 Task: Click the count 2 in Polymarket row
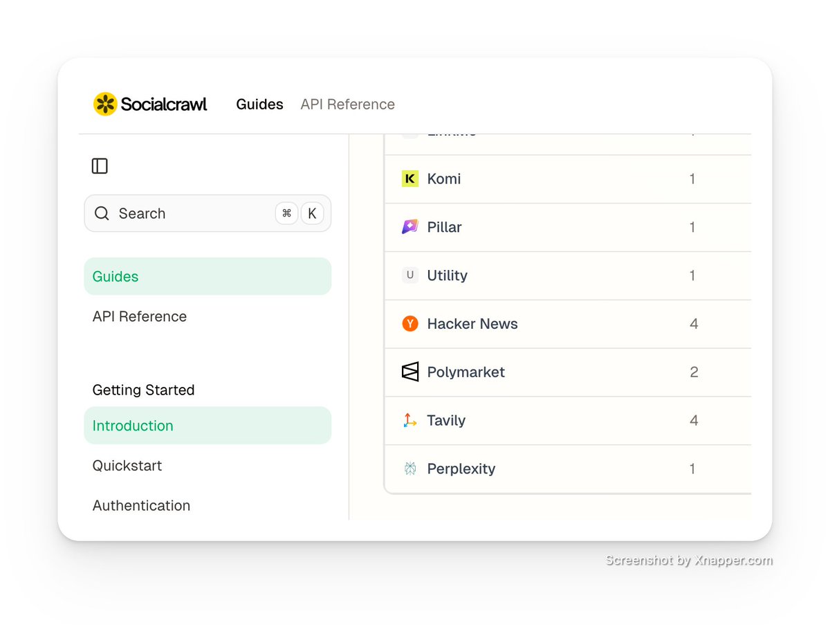[x=694, y=372]
